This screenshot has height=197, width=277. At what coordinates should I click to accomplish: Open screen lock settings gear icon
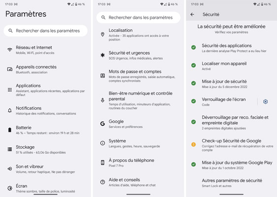coord(265,101)
